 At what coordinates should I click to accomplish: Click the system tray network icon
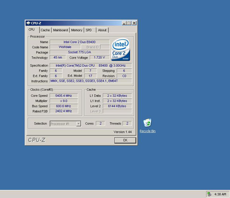click(x=209, y=194)
